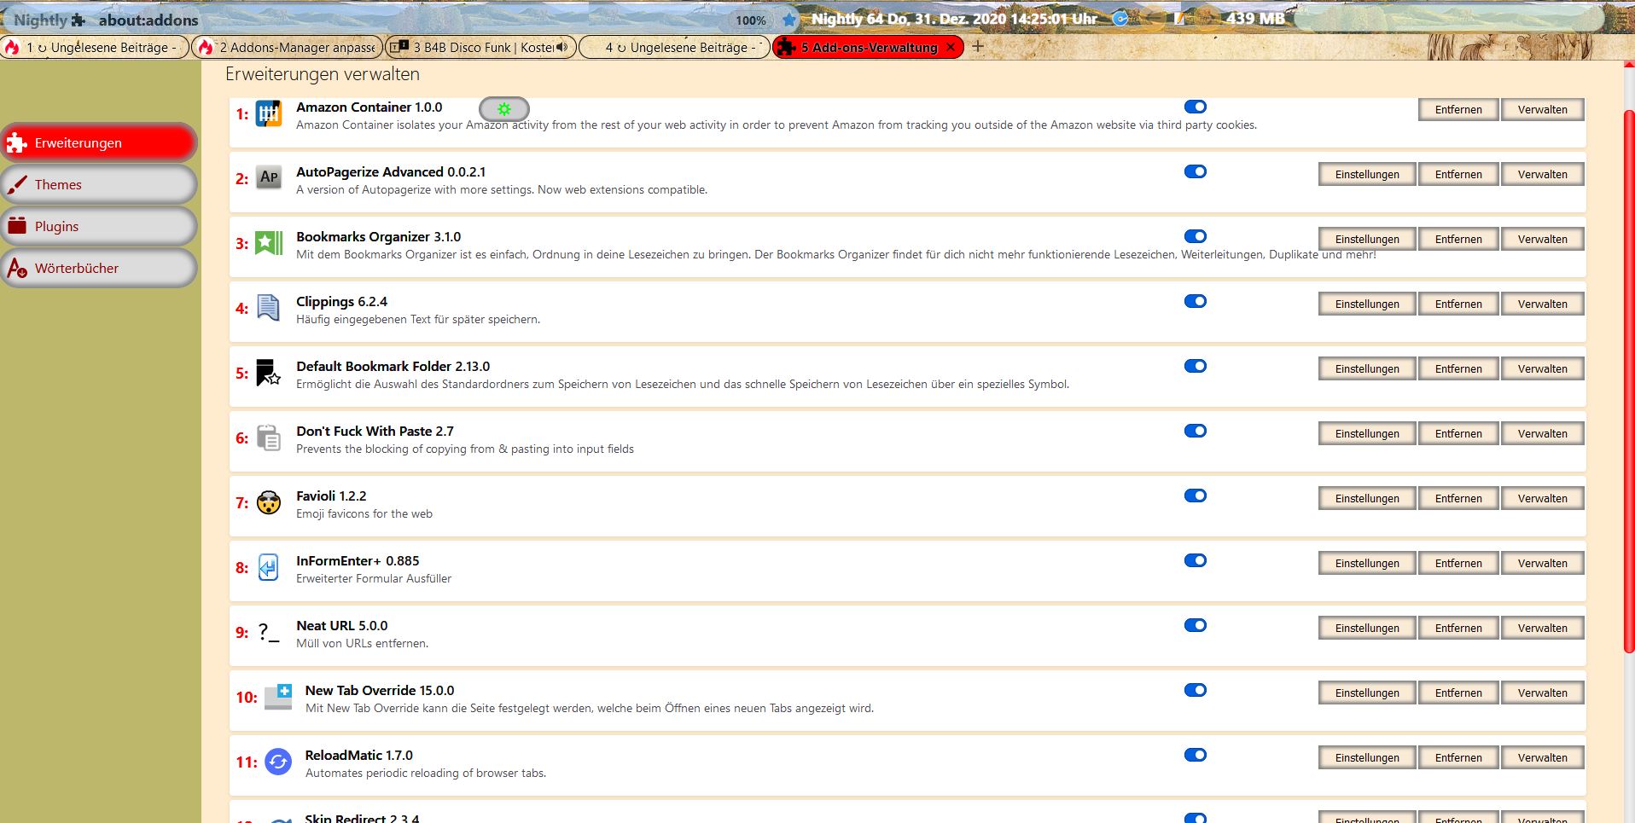This screenshot has height=823, width=1635.
Task: Select the Add-ons-Verwaltung tab
Action: 869,48
